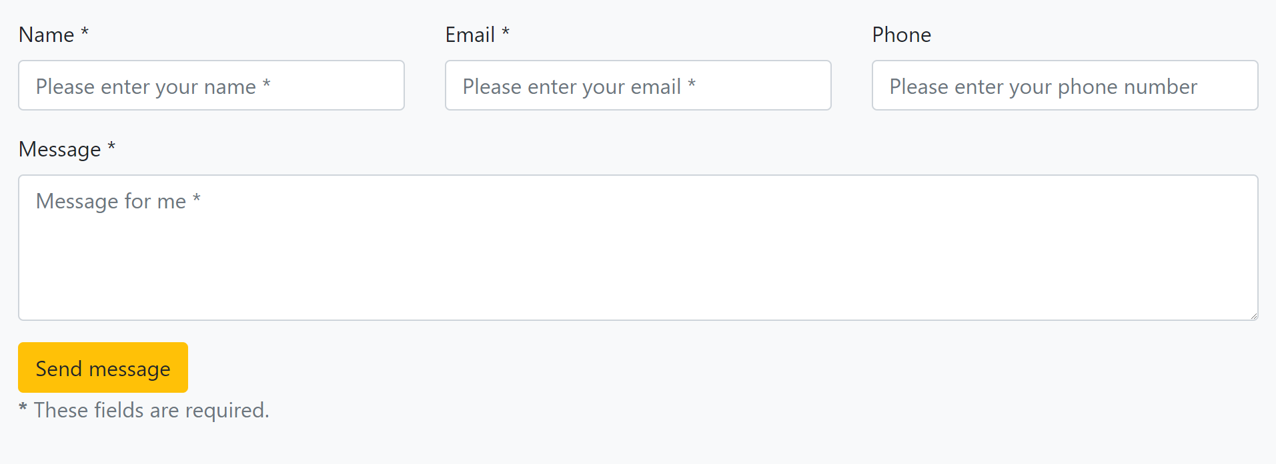The height and width of the screenshot is (464, 1276).
Task: Click the Name input field
Action: 211,85
